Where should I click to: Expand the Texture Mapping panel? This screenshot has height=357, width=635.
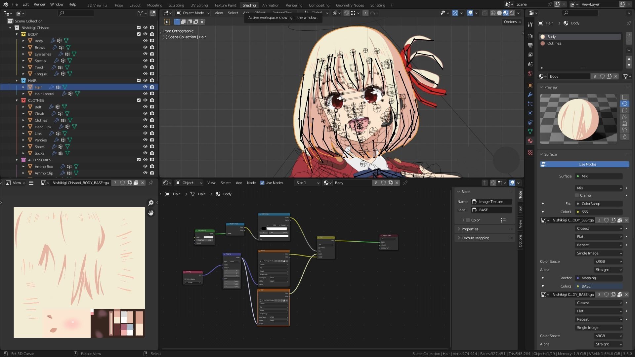pos(475,238)
